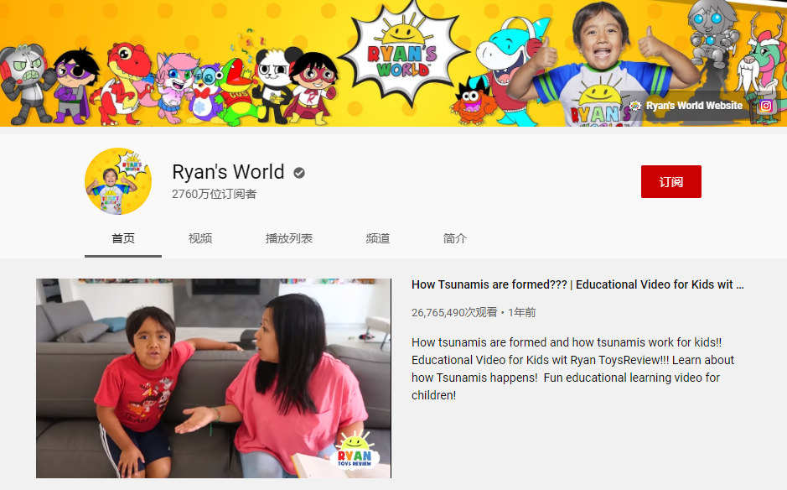
Task: Click the Ryan's World channel name text
Action: pyautogui.click(x=228, y=172)
